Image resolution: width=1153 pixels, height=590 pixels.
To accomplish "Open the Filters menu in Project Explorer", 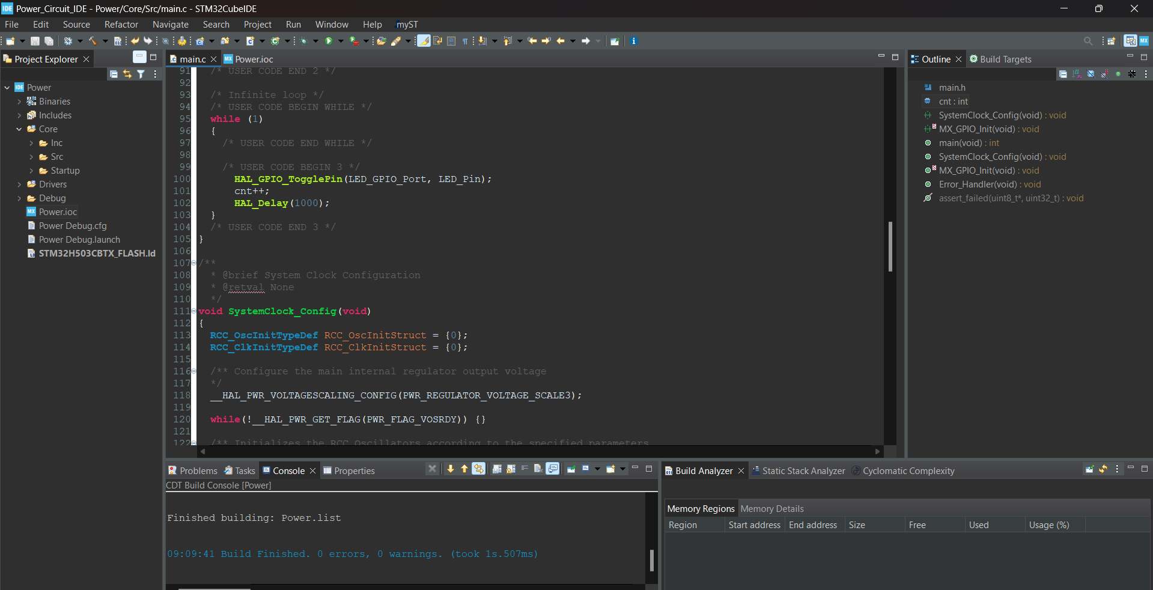I will 141,73.
